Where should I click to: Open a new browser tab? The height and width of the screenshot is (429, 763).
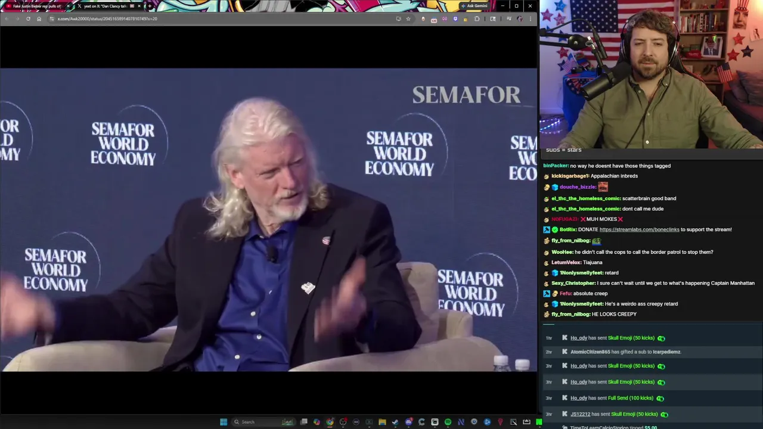150,6
